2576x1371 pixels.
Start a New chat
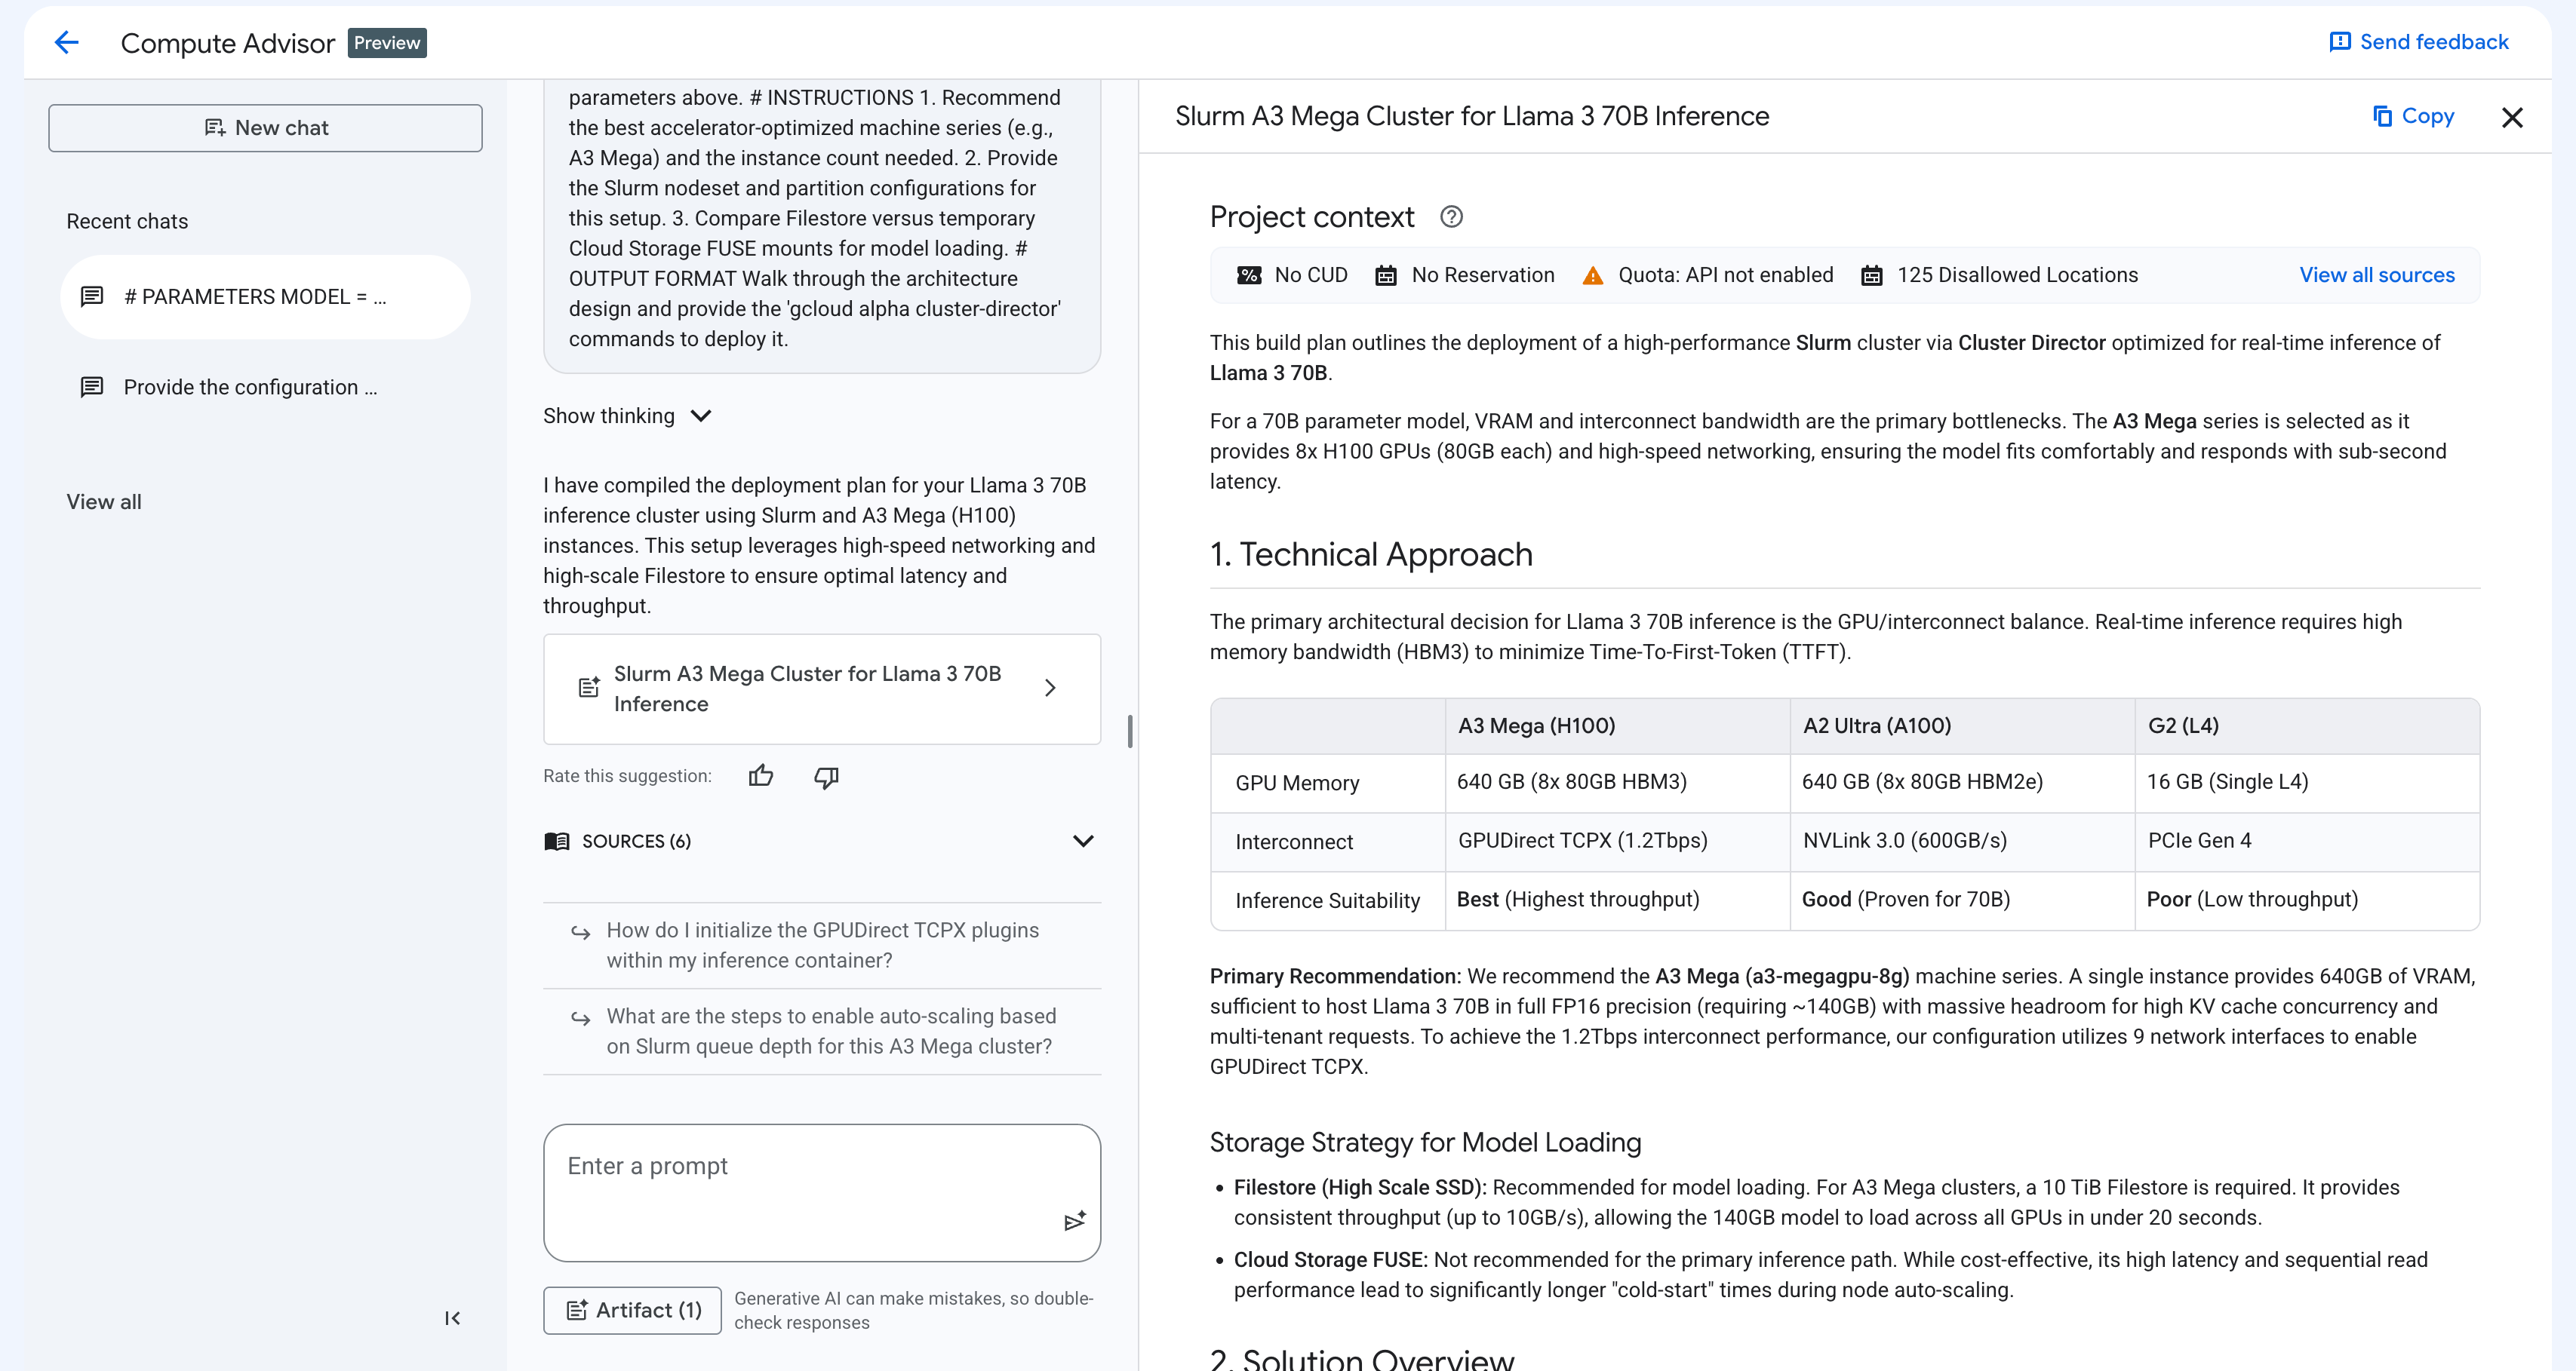pyautogui.click(x=265, y=128)
